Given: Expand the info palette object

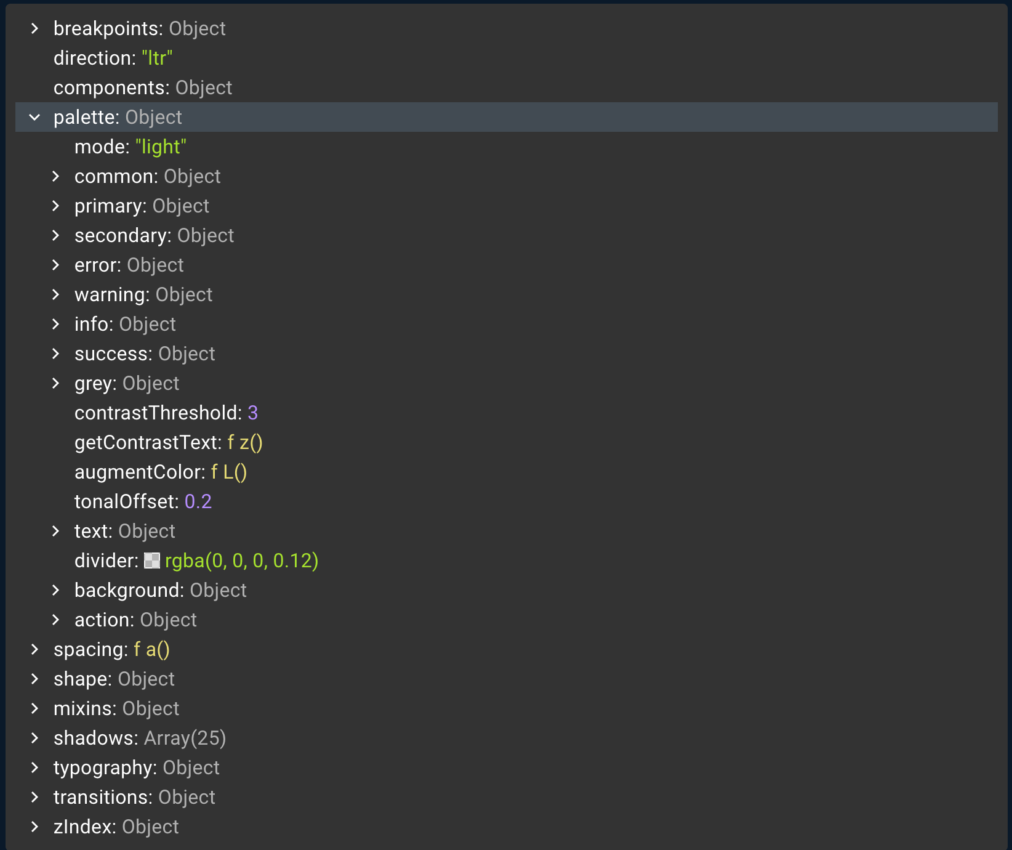Looking at the screenshot, I should pos(56,324).
